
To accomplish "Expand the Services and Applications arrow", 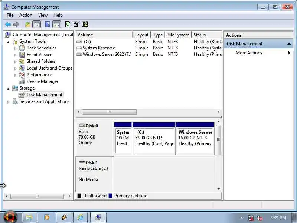I will click(x=8, y=102).
